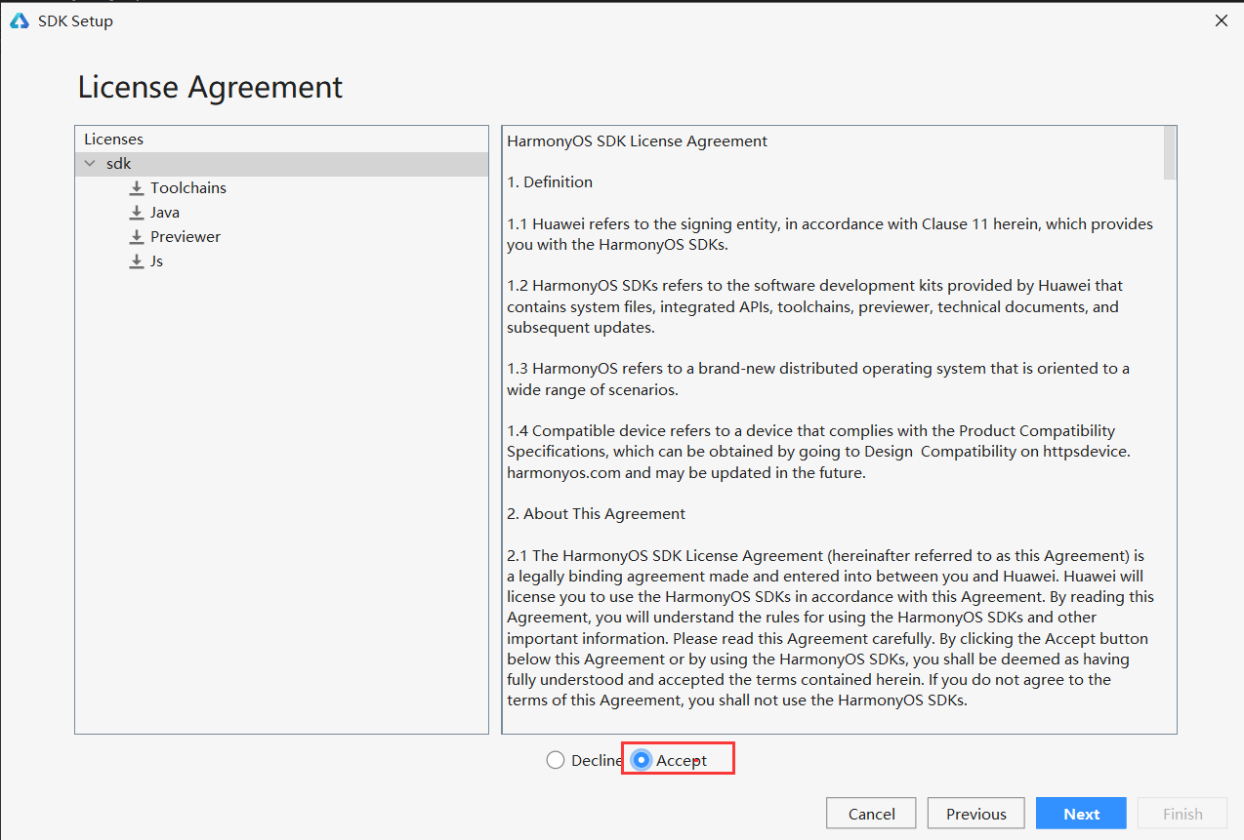Proceed with the Next button
Image resolution: width=1244 pixels, height=840 pixels.
1081,814
